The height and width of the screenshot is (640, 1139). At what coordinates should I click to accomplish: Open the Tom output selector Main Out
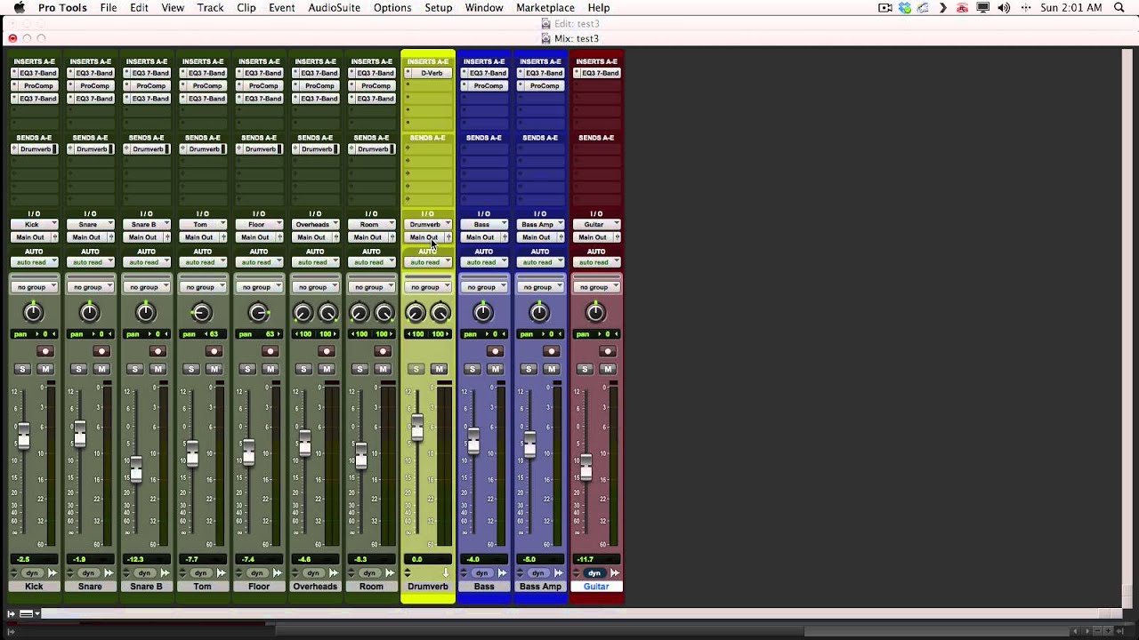click(x=198, y=237)
